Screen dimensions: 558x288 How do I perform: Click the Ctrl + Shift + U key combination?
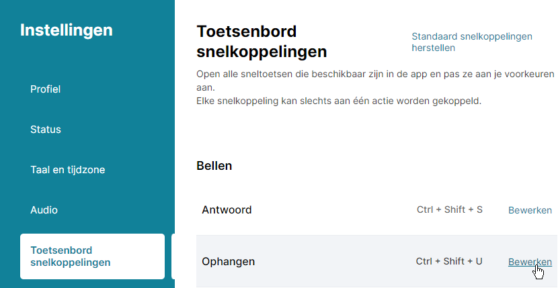pyautogui.click(x=449, y=262)
